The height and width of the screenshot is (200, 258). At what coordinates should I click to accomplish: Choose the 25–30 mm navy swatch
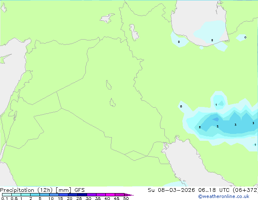point(82,195)
